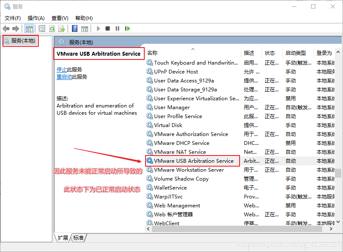Click the Export List toolbar icon
343x252 pixels.
pos(62,28)
